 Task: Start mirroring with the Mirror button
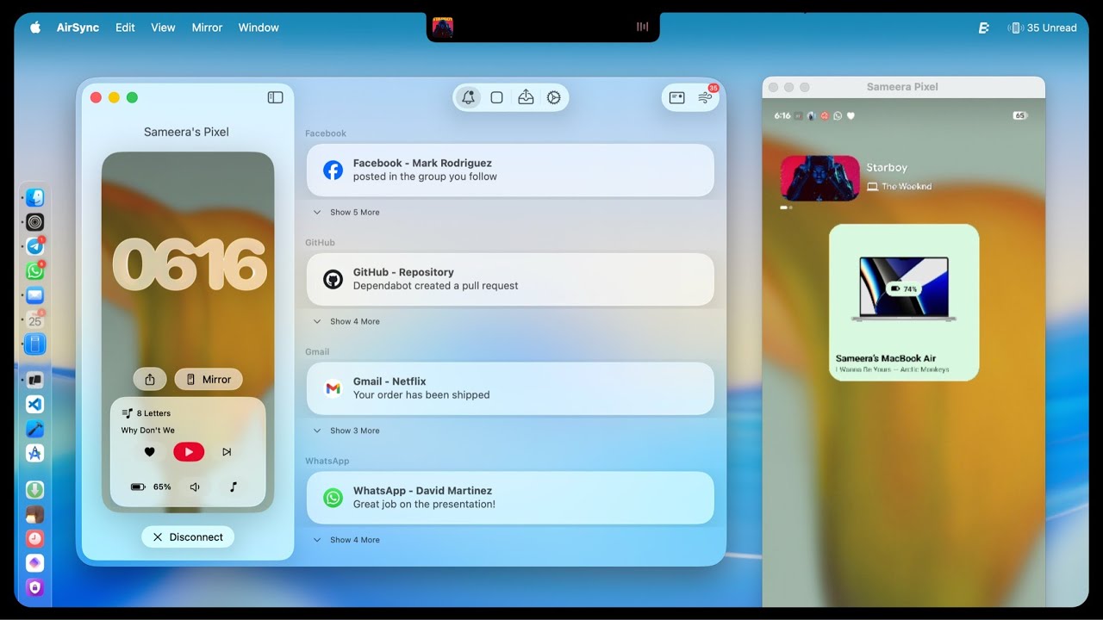pos(209,379)
